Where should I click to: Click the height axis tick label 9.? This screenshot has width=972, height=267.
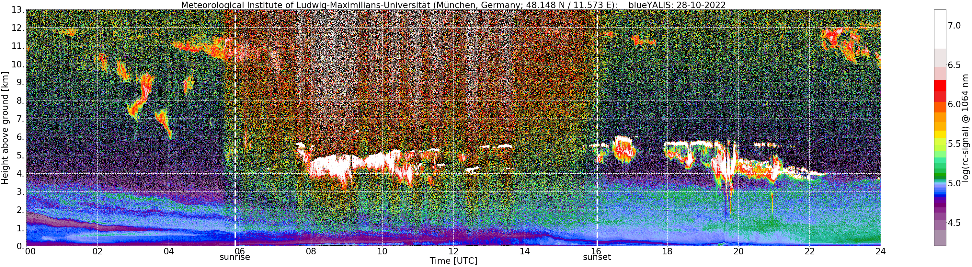coord(20,82)
